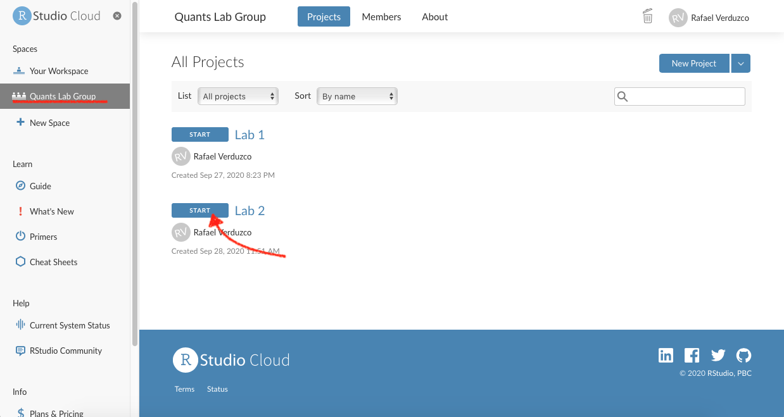The width and height of the screenshot is (784, 417).
Task: Click the All Projects heading
Action: [x=208, y=62]
